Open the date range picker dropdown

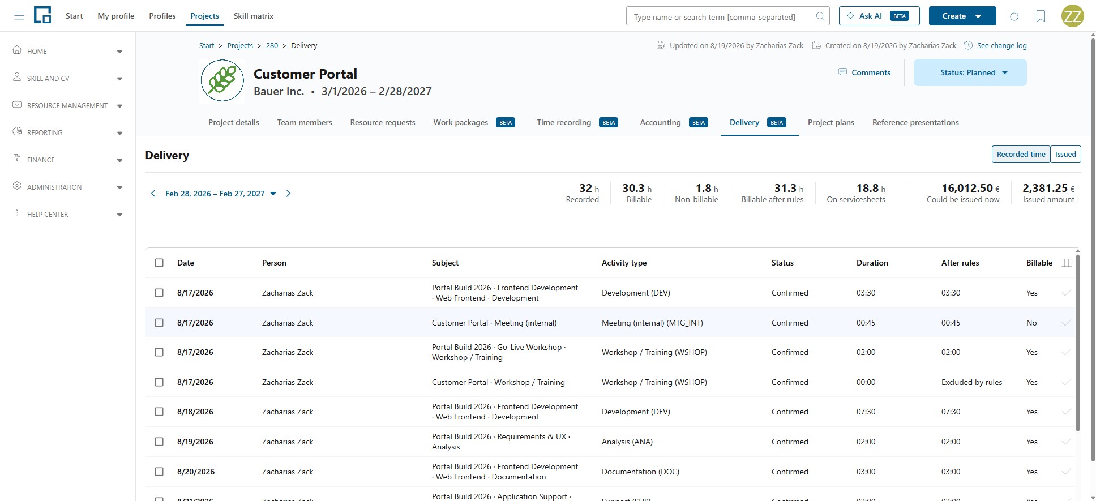tap(221, 194)
